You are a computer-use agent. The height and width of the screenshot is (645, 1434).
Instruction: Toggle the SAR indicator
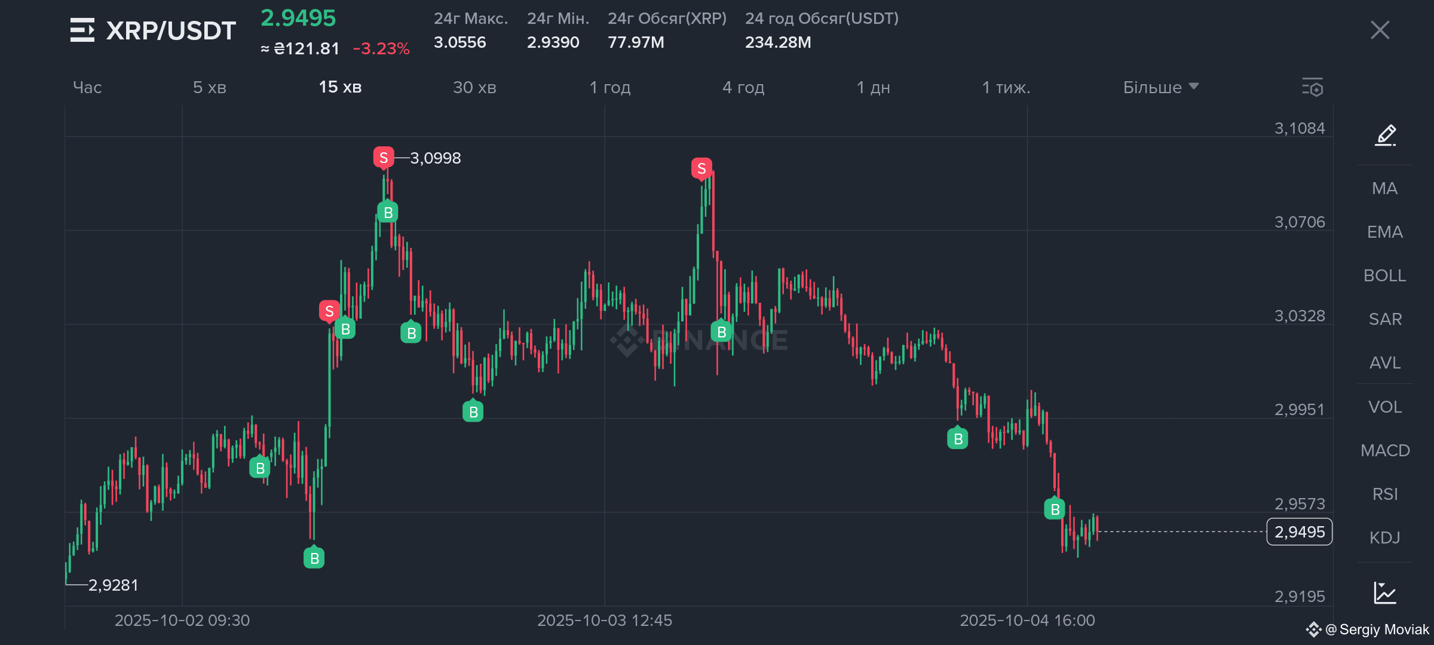(x=1384, y=319)
